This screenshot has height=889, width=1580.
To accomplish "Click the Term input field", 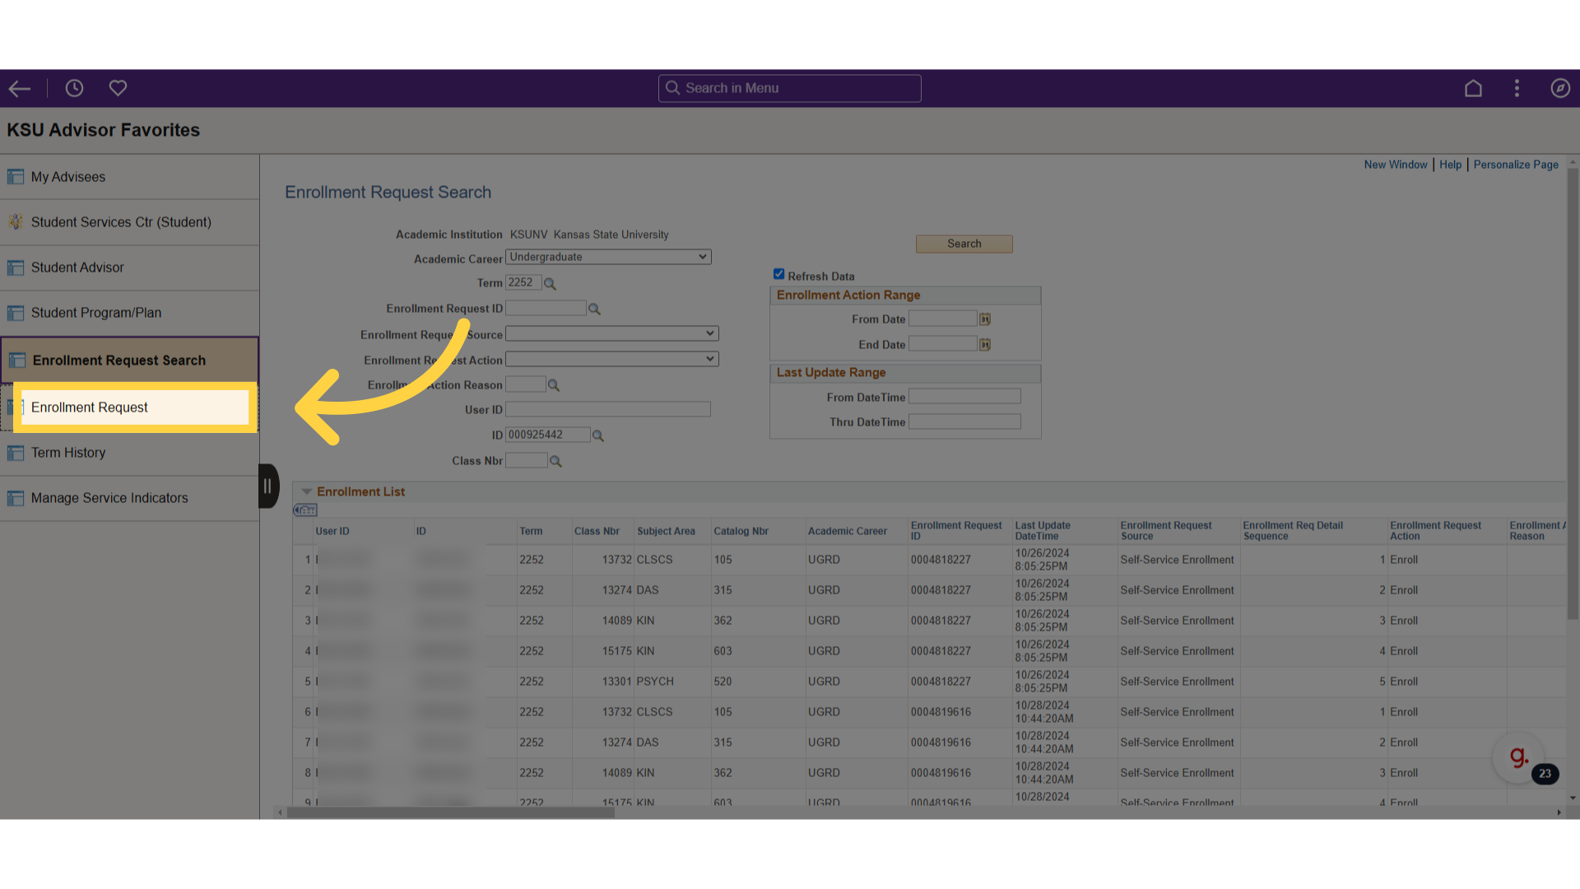I will pyautogui.click(x=523, y=282).
